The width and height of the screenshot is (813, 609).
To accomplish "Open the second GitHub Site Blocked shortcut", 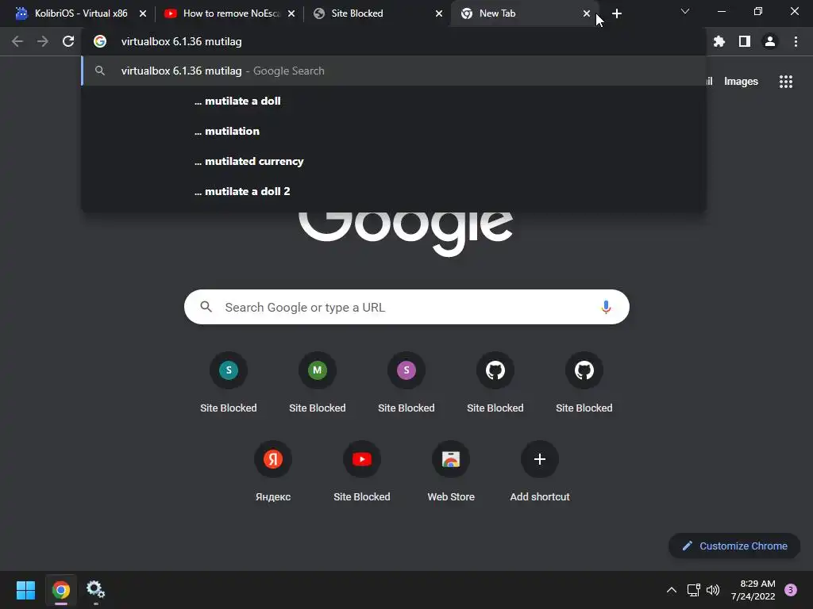I will click(x=584, y=381).
